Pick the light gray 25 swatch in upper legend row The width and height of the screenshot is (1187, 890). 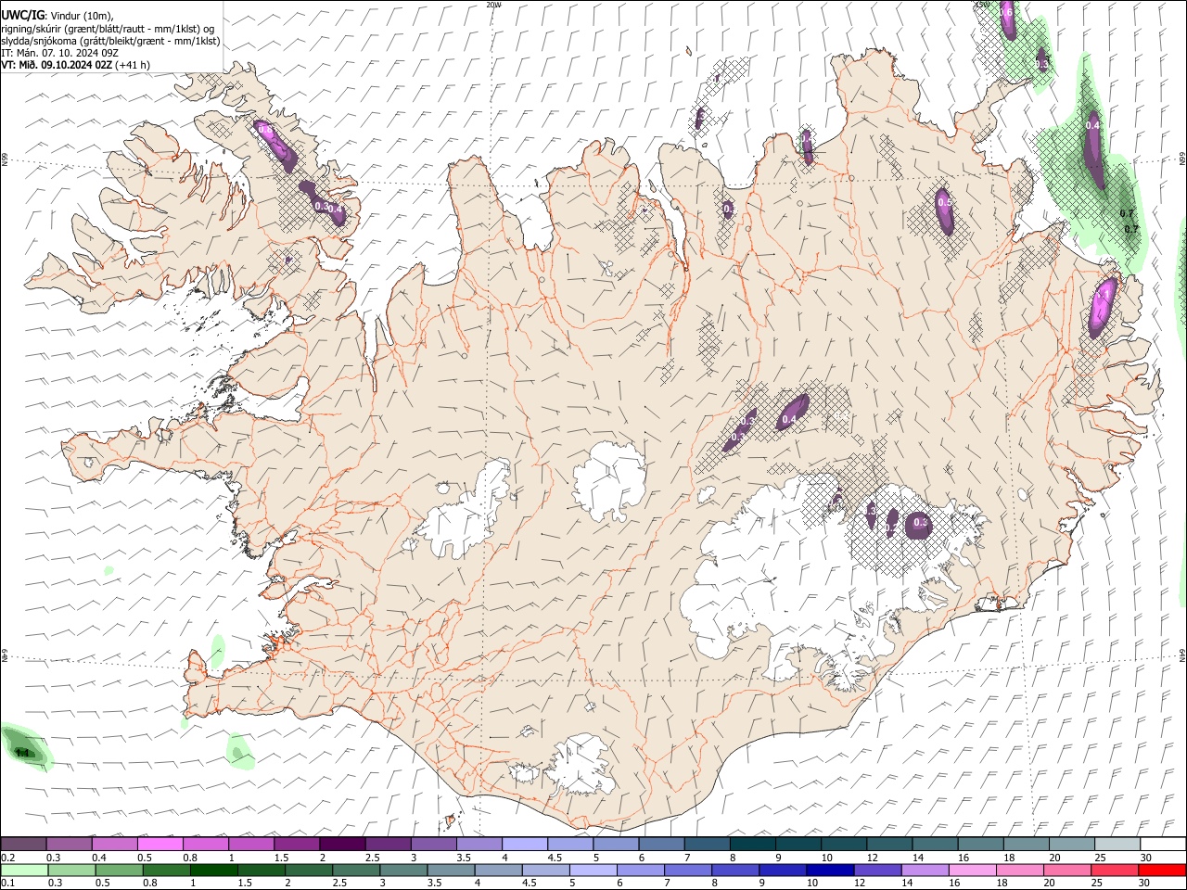[x=1117, y=844]
